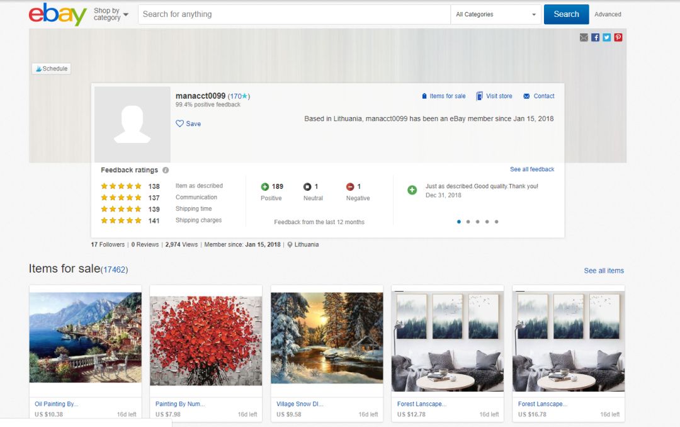Share profile via email icon
The image size is (680, 427).
(584, 38)
